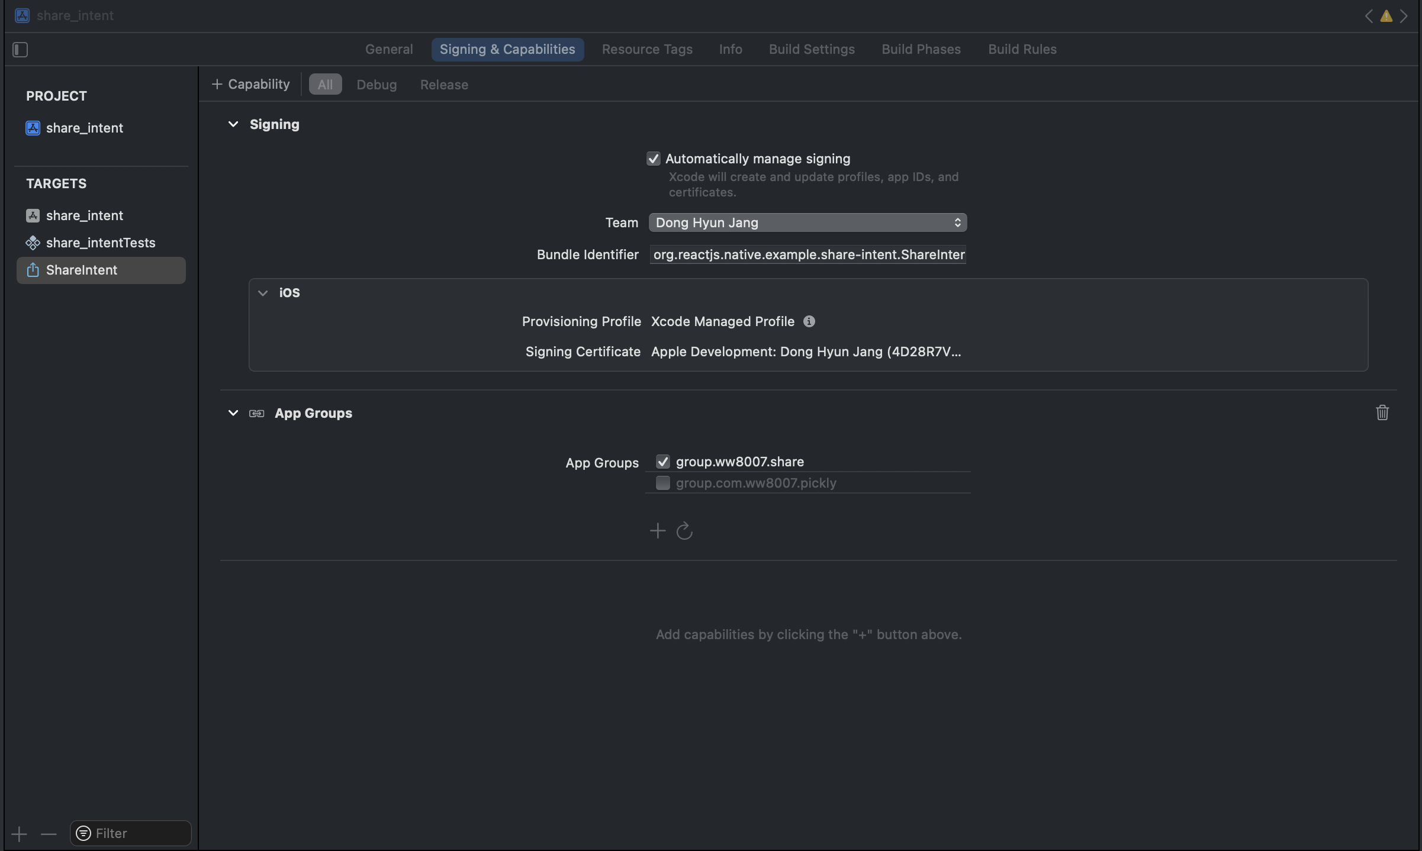Delete the App Groups capability with the trash icon
The width and height of the screenshot is (1422, 851).
(x=1382, y=412)
